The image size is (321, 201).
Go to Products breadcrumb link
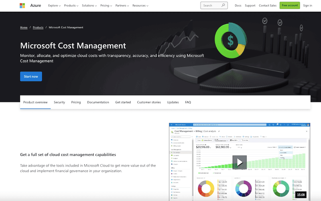(x=38, y=27)
